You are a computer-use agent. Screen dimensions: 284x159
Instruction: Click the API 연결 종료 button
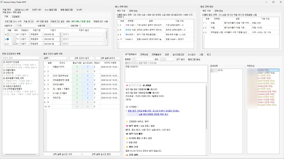click(x=42, y=21)
